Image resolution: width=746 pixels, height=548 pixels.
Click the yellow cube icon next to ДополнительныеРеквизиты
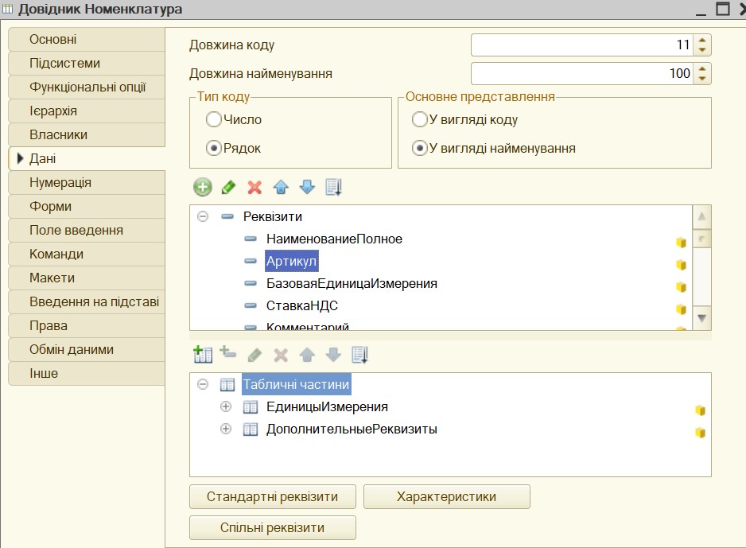pyautogui.click(x=700, y=433)
